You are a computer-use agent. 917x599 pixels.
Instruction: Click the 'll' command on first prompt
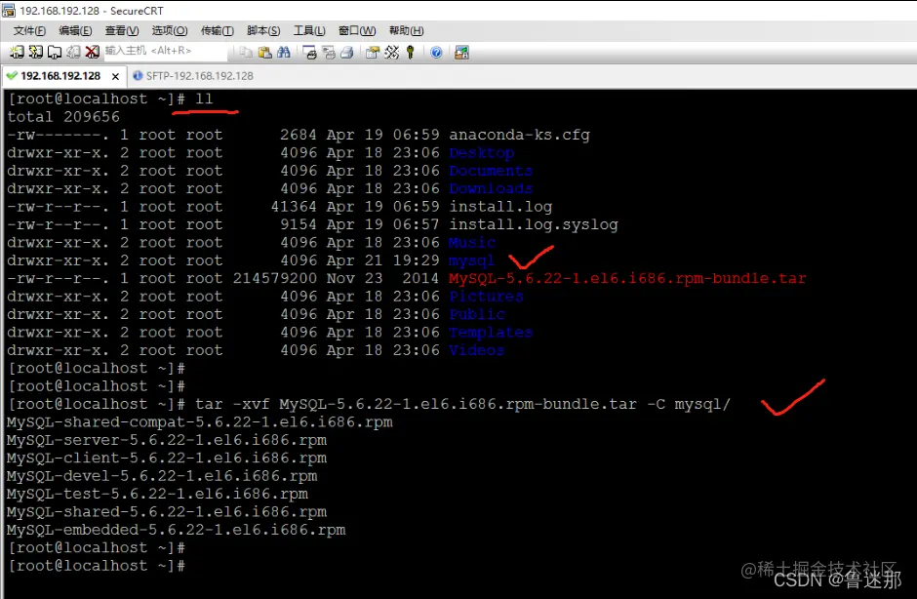click(204, 99)
